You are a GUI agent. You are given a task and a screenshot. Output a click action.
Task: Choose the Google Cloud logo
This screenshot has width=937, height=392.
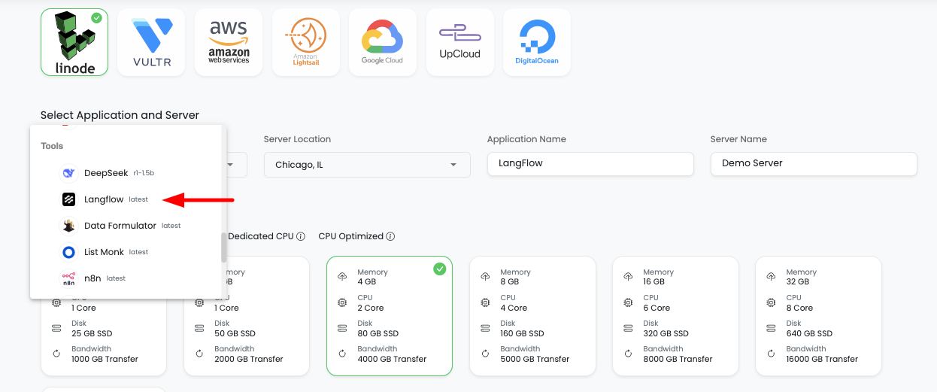[382, 43]
